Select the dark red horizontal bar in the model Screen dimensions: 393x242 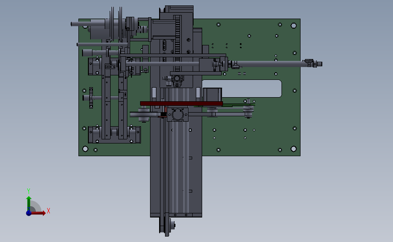(181, 104)
